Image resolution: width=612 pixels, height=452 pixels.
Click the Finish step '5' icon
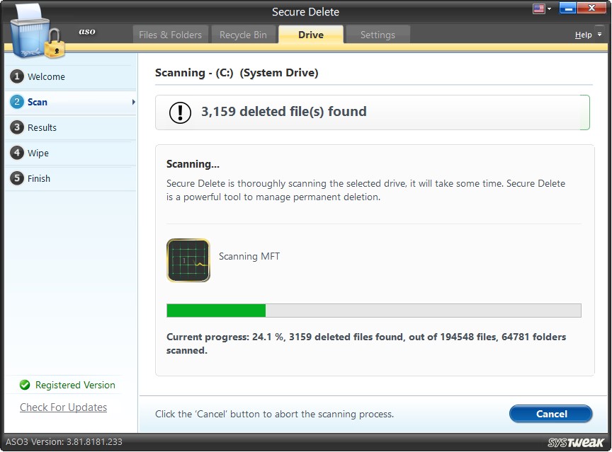point(16,179)
